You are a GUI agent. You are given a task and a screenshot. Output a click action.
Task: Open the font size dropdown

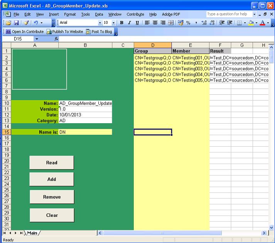(x=113, y=23)
